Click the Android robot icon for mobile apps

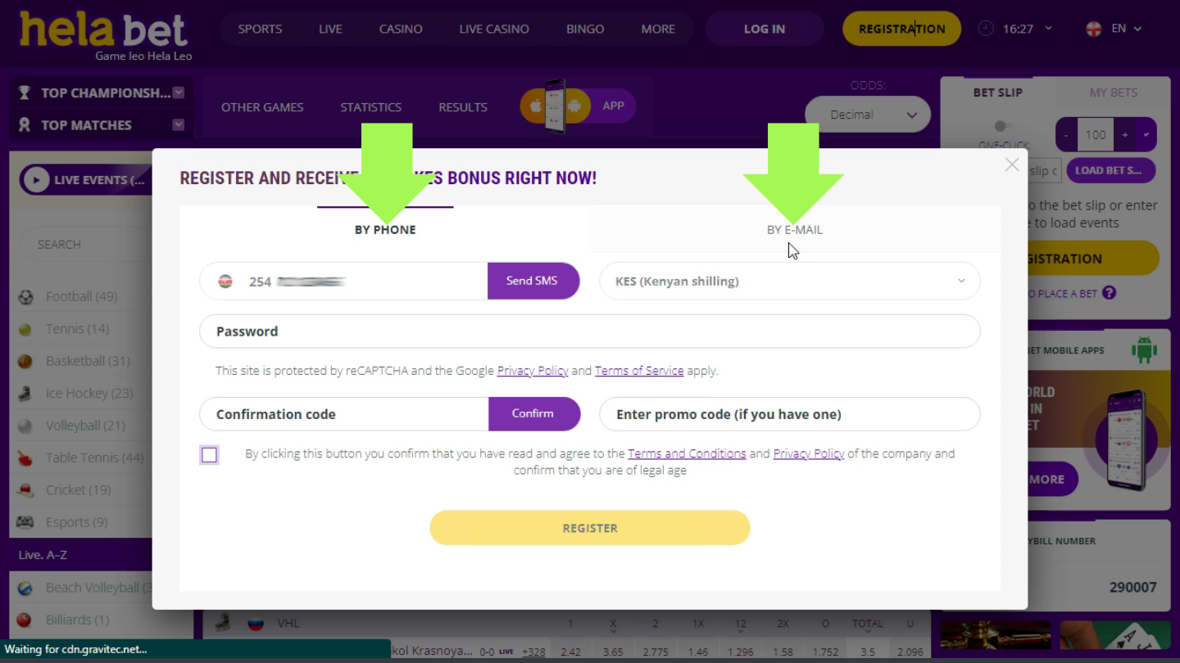pos(1143,350)
